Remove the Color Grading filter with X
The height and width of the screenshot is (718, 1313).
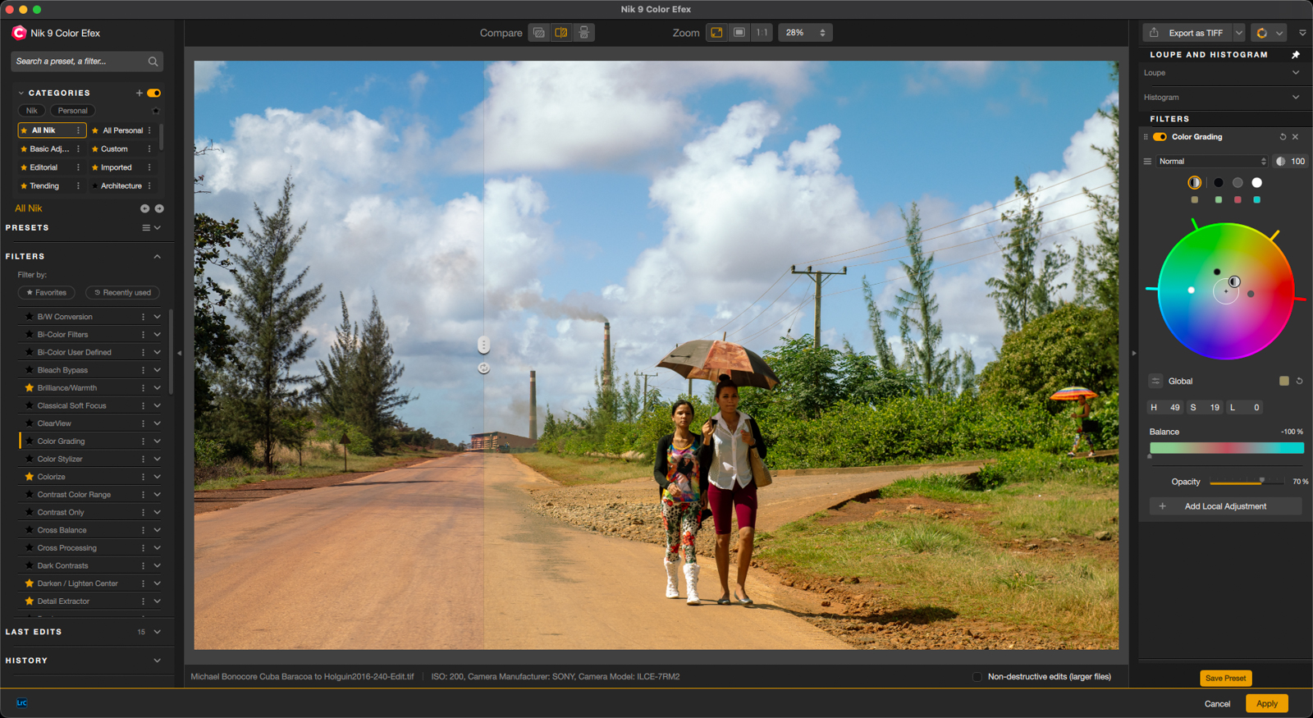coord(1296,137)
